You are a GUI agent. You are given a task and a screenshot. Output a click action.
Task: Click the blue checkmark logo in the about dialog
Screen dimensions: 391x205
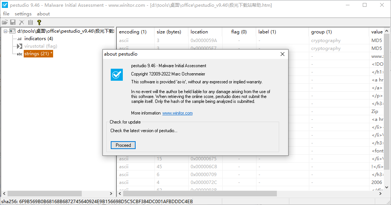[x=117, y=75]
